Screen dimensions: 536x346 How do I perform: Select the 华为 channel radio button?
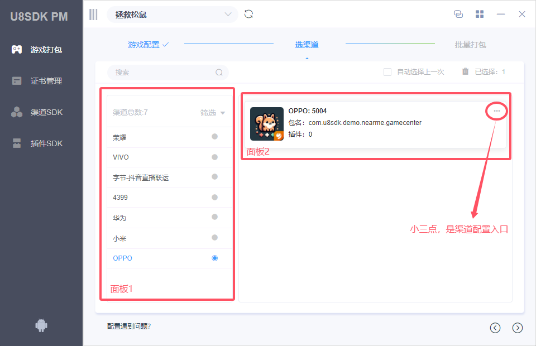(x=214, y=217)
